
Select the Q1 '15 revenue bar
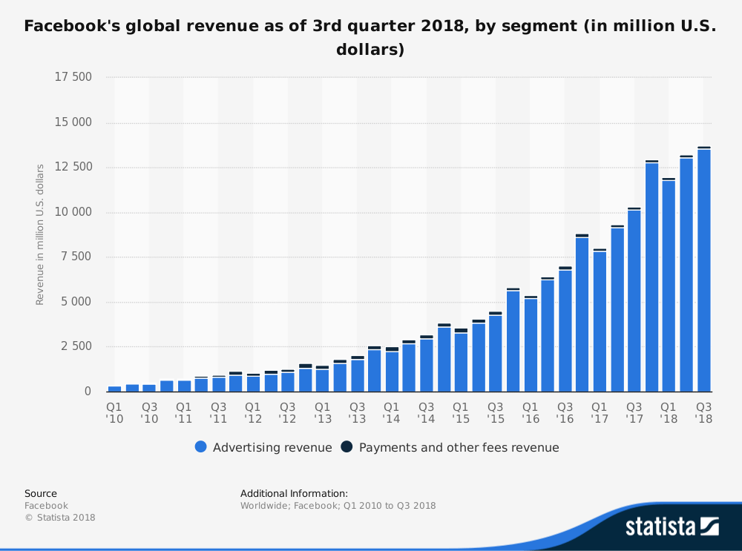point(461,360)
